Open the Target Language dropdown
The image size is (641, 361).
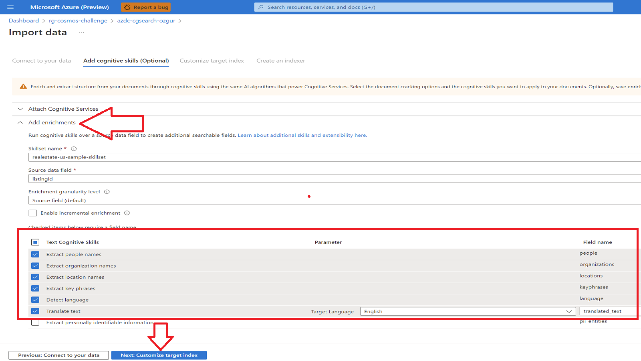[x=569, y=311]
